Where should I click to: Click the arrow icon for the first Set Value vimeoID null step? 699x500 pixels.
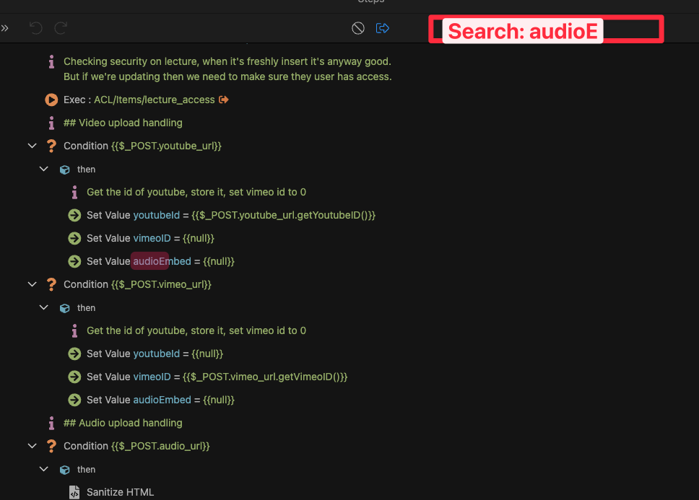(x=74, y=239)
